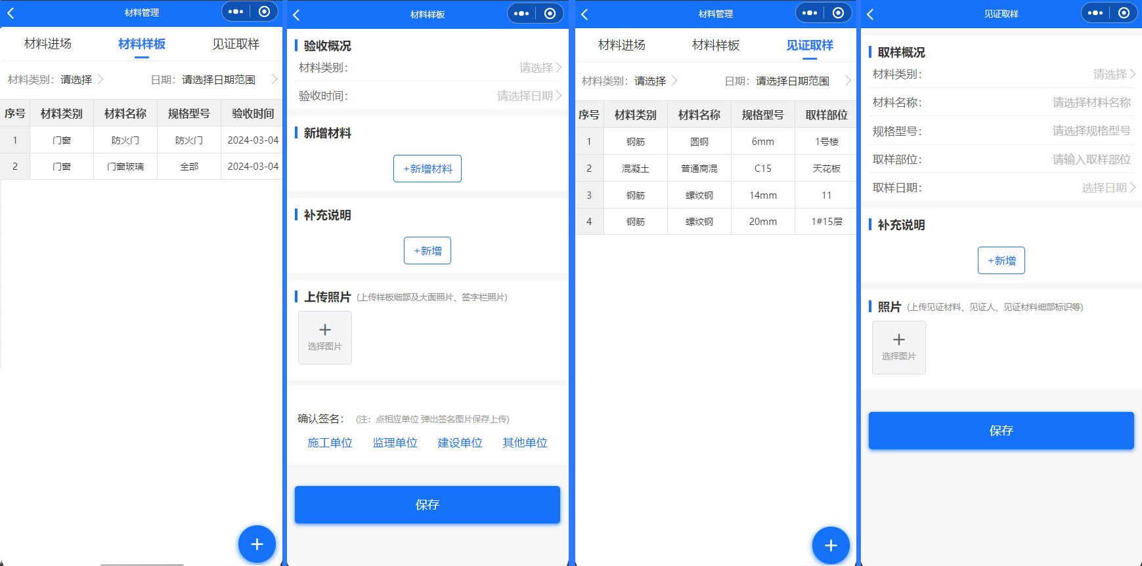The width and height of the screenshot is (1142, 566).
Task: Open the three-dot menu on 材料样板 header
Action: 521,13
